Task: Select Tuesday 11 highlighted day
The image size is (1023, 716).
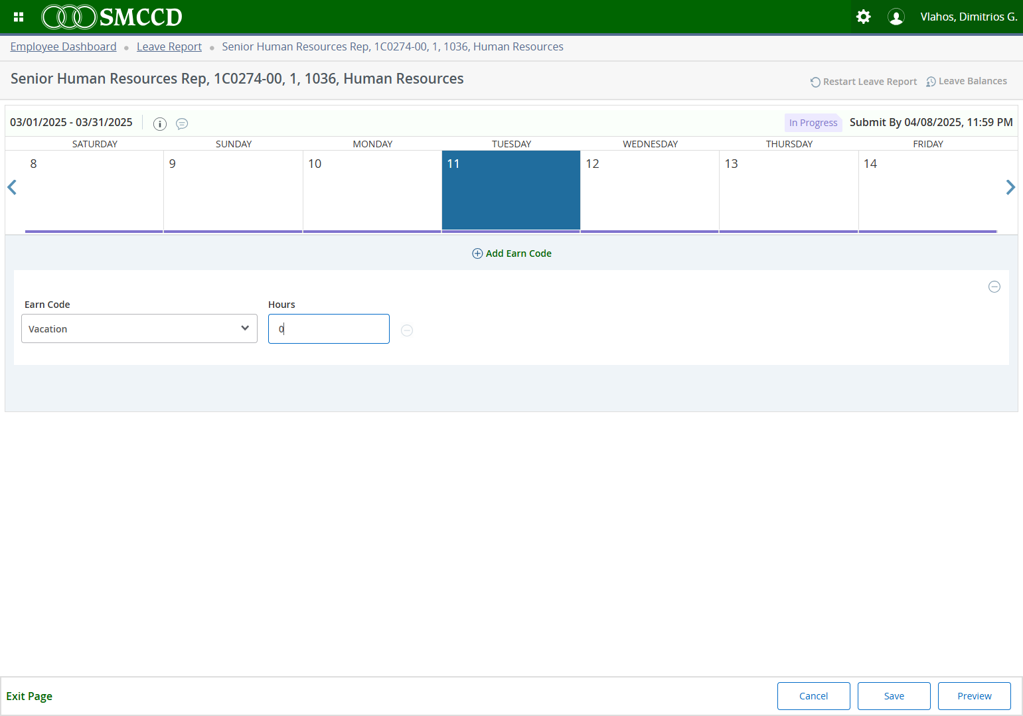Action: 511,191
